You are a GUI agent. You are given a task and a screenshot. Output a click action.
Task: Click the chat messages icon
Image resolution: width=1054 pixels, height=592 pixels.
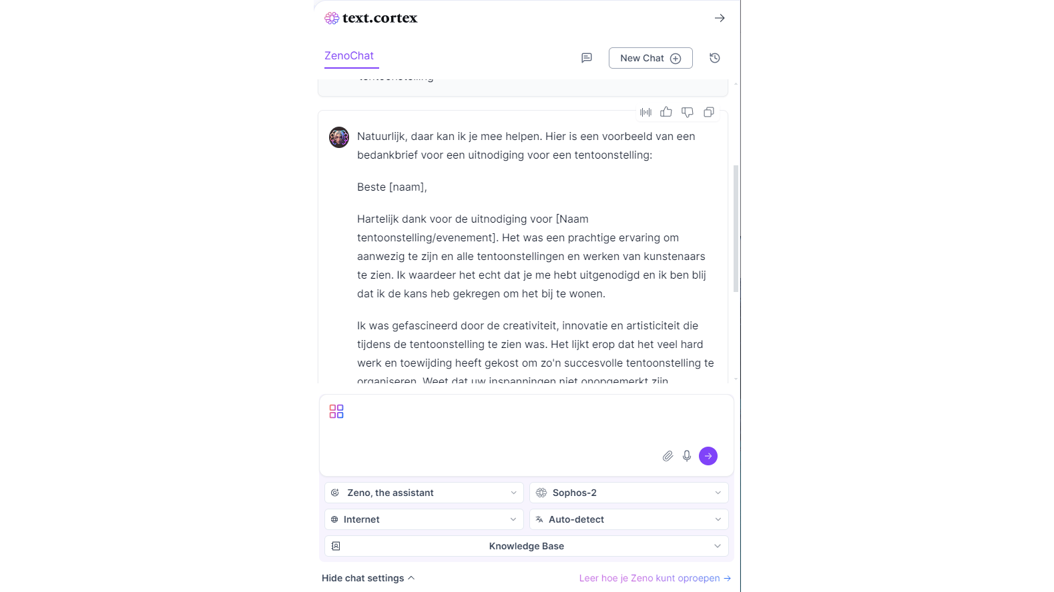(x=587, y=58)
